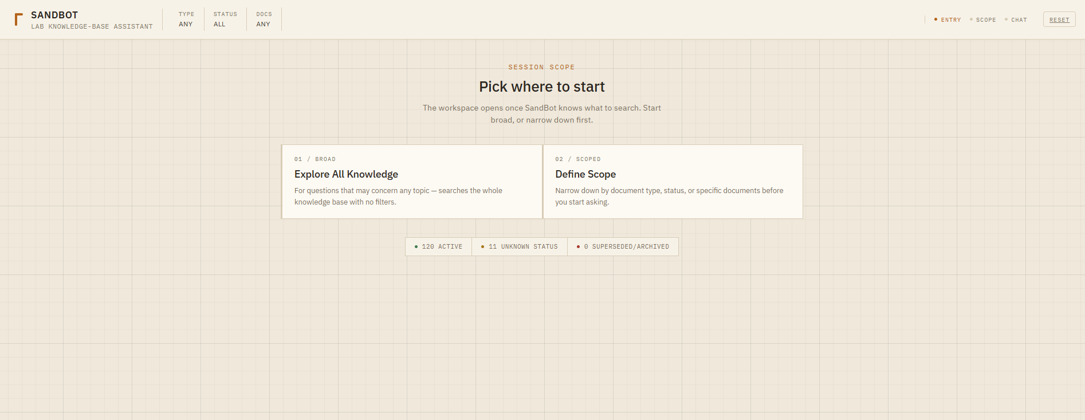Open the DOCS filter showing ANY
The height and width of the screenshot is (420, 1085).
264,19
